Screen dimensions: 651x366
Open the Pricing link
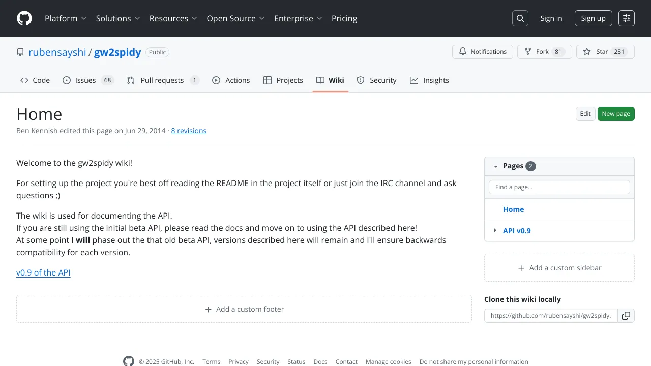(344, 18)
